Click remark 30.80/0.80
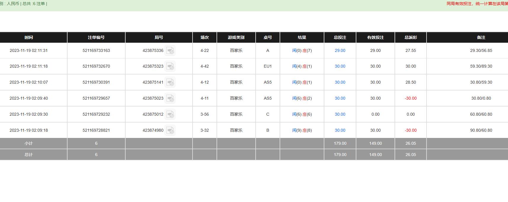Screen dimensions: 508x202 click(481, 98)
